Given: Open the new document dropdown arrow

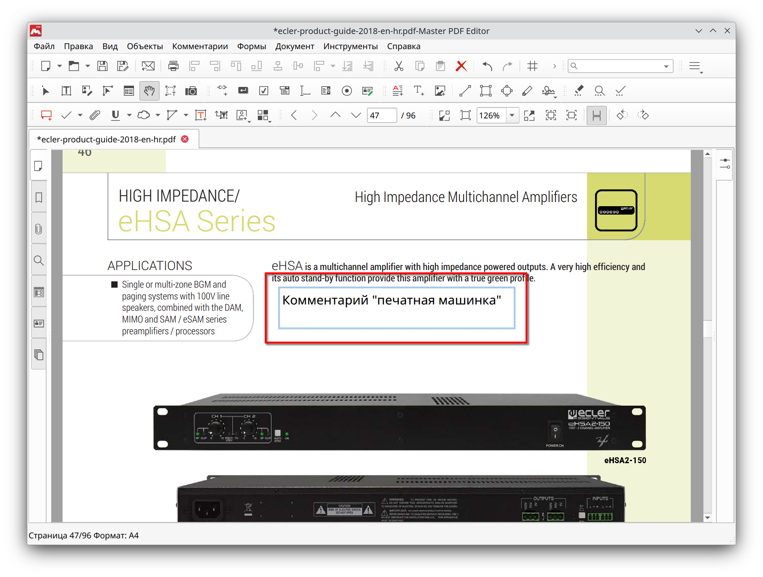Looking at the screenshot, I should [x=59, y=66].
